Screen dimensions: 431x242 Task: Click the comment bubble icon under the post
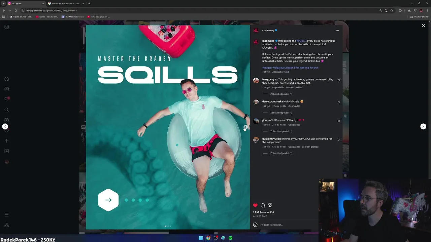[x=263, y=205]
